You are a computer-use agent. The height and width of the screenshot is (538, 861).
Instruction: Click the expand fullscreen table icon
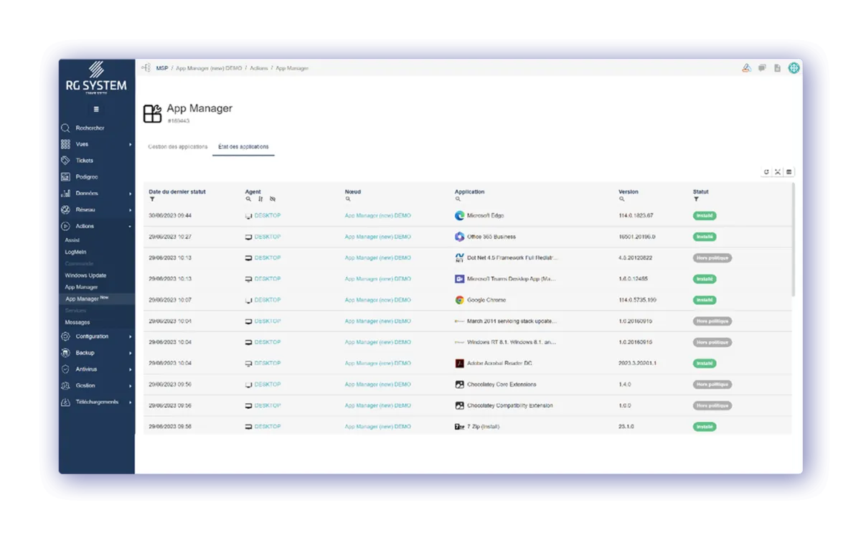pos(778,172)
